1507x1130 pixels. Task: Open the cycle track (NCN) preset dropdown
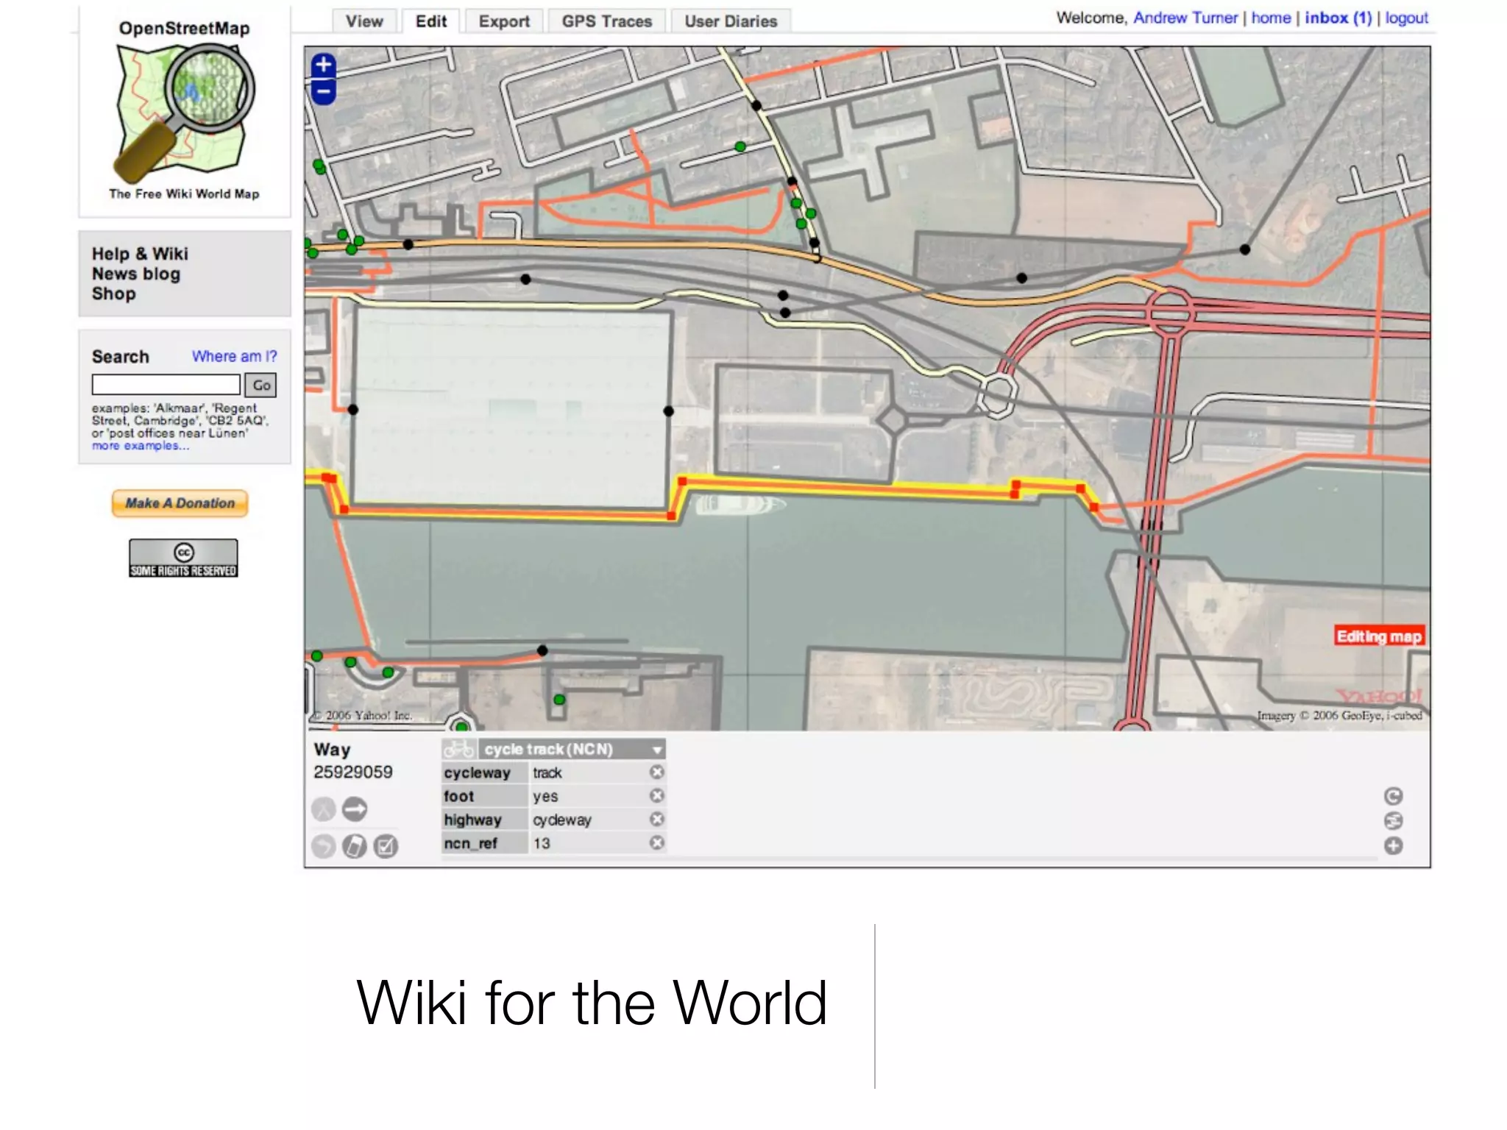click(656, 750)
